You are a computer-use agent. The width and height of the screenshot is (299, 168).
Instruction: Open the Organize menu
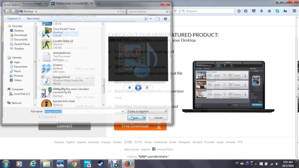(14, 18)
